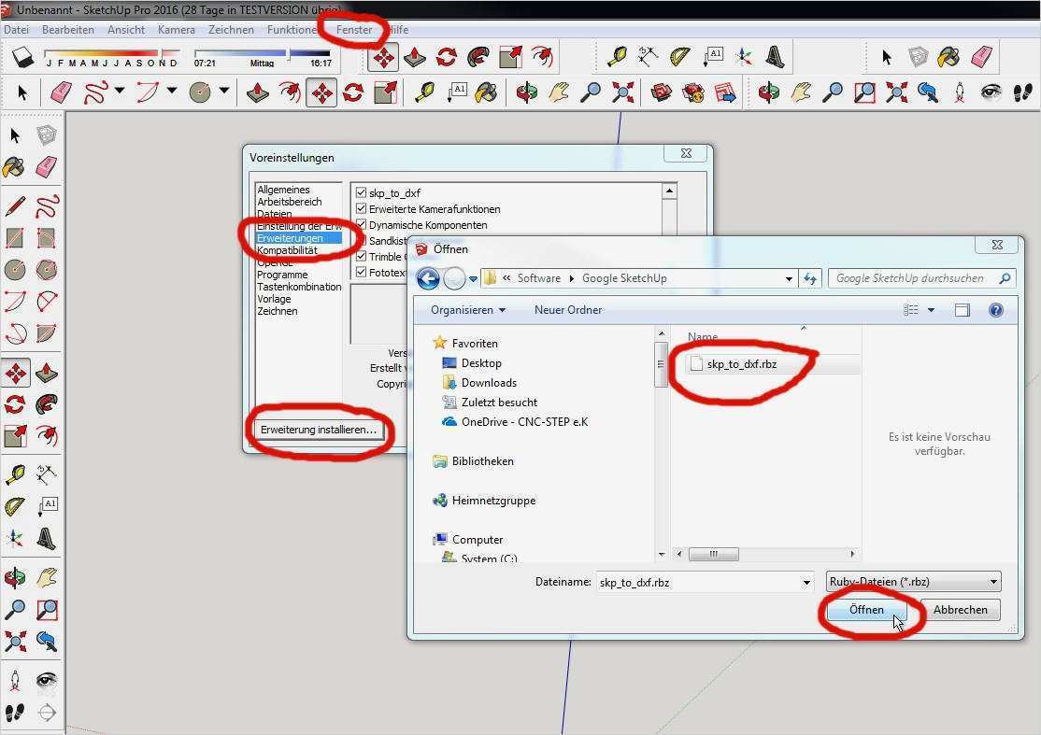This screenshot has width=1041, height=735.
Task: Refresh the folder path in Öffnen dialog
Action: 810,278
